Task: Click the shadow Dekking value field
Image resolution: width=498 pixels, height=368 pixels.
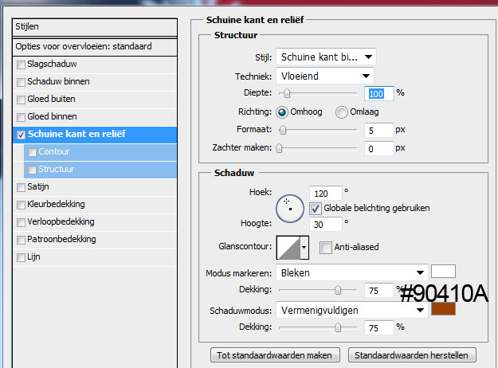Action: point(379,327)
